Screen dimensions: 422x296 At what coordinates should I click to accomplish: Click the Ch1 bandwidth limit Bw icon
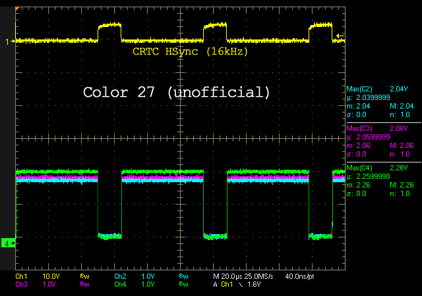tap(84, 276)
